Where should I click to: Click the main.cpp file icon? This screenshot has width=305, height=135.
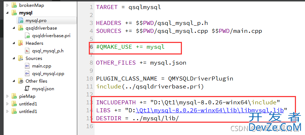click(27, 66)
